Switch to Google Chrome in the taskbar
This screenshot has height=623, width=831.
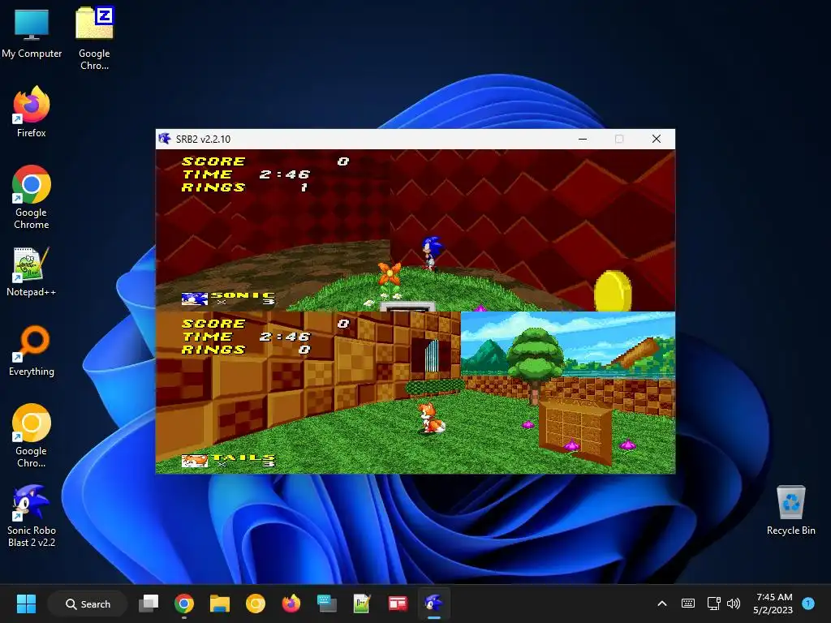(x=184, y=604)
